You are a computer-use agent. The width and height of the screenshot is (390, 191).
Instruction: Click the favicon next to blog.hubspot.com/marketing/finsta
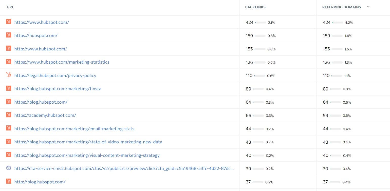[x=9, y=88]
